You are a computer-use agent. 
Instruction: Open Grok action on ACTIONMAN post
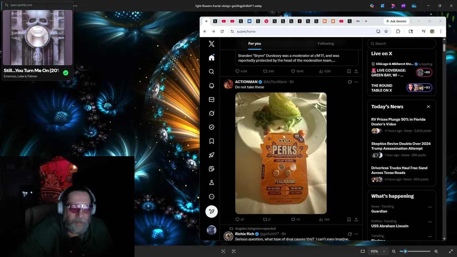[350, 82]
